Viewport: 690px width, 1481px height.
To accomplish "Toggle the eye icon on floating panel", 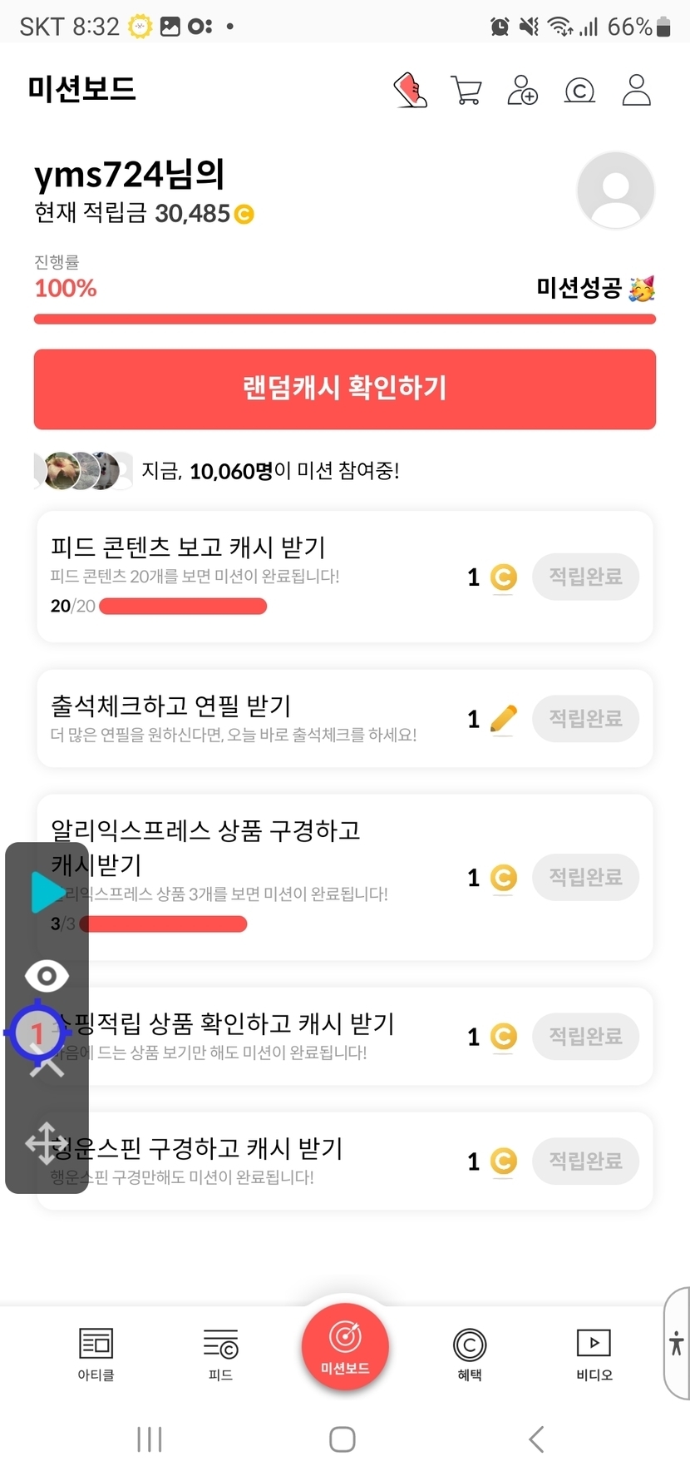I will 47,975.
